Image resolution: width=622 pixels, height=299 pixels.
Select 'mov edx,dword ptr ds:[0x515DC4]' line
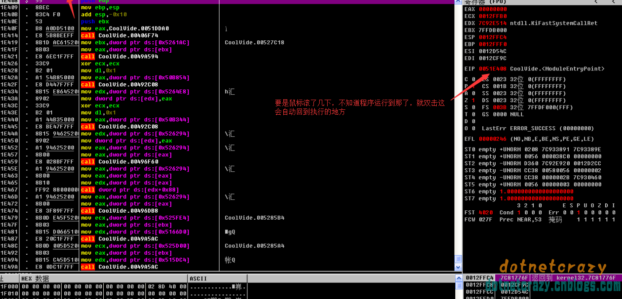[x=135, y=260]
